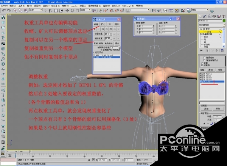Screen dimensions: 227x166
Task: Click 环 (Ring) button in weight tool
Action: click(x=110, y=24)
